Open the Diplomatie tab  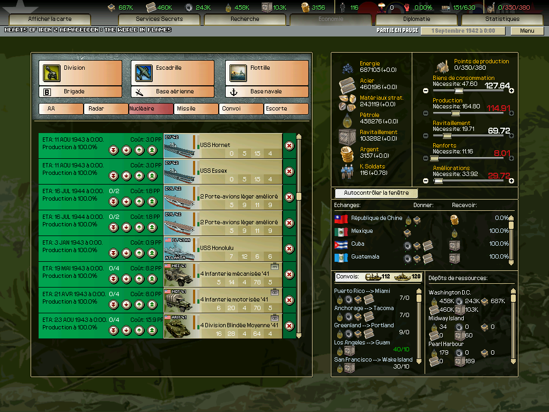tap(417, 19)
